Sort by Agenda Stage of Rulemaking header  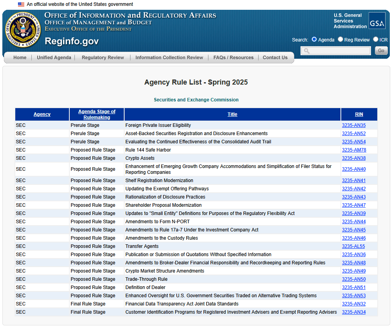point(97,114)
